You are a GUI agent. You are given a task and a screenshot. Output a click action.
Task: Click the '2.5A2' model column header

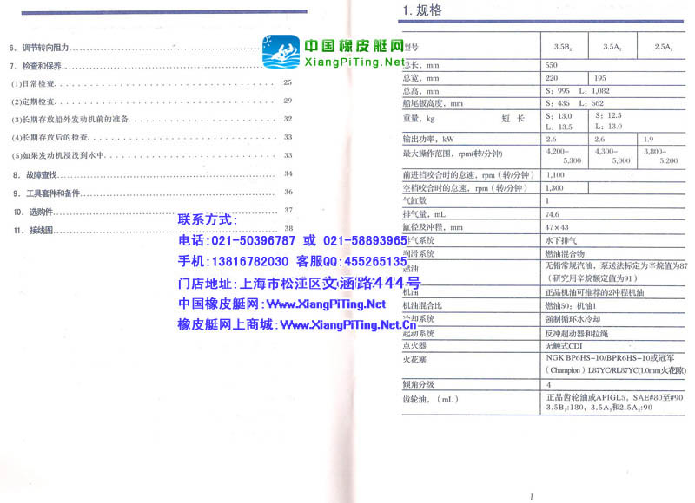(664, 47)
